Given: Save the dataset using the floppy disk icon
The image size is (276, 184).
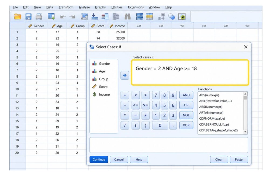Looking at the screenshot, I should coord(28,17).
